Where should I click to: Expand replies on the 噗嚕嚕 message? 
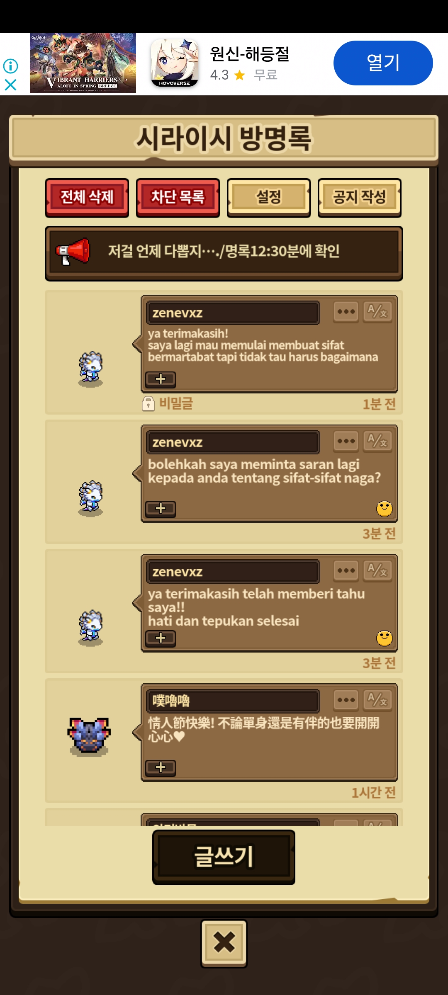click(x=161, y=767)
